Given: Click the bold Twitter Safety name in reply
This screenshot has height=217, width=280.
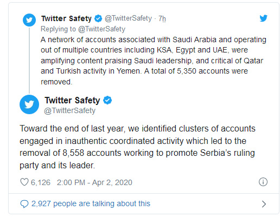Looking at the screenshot, I should click(x=66, y=18).
